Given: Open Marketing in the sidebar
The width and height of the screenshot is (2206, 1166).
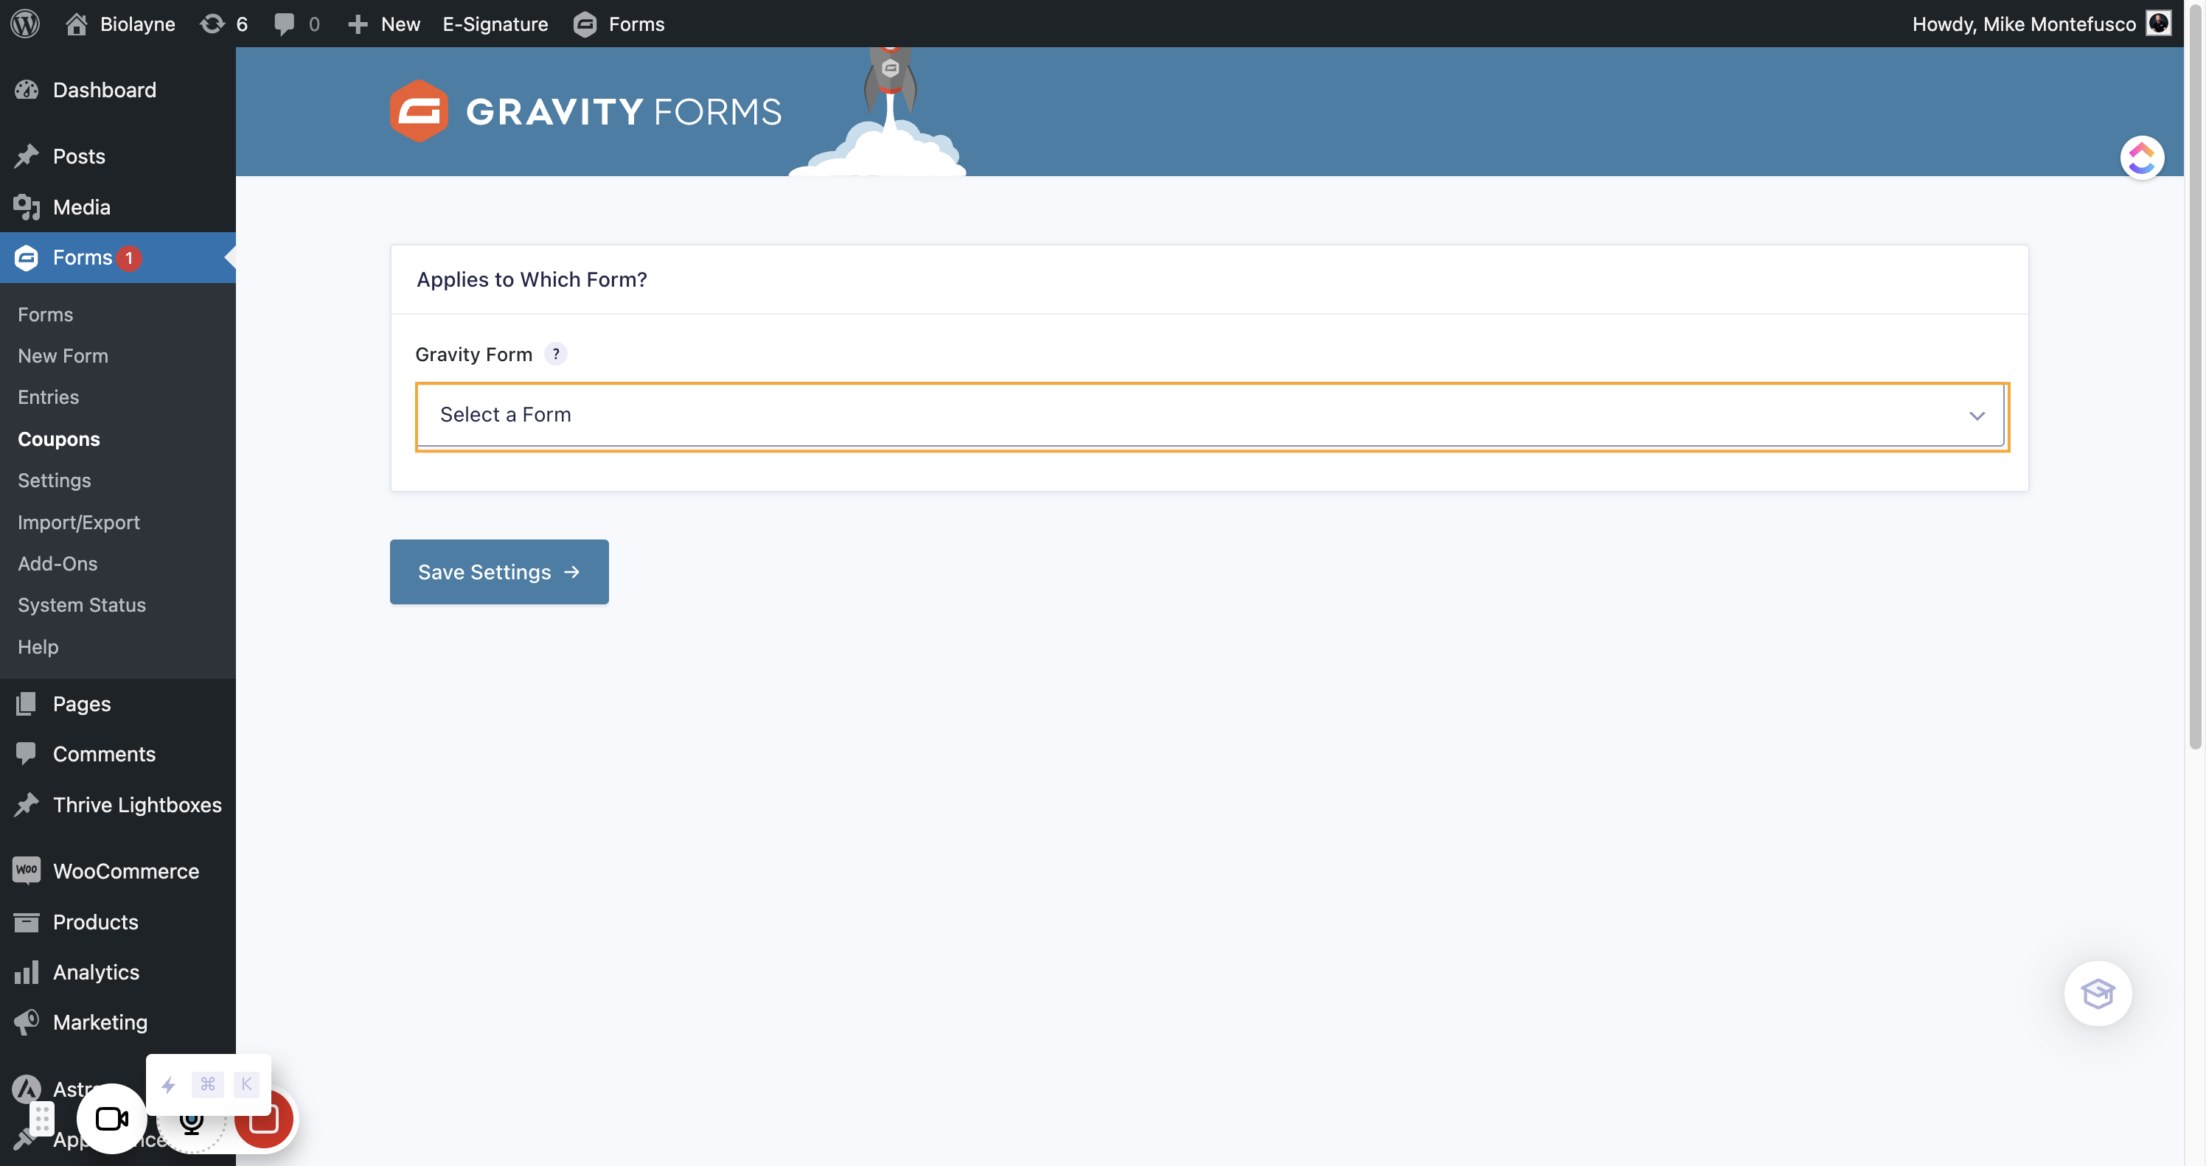Looking at the screenshot, I should 100,1022.
